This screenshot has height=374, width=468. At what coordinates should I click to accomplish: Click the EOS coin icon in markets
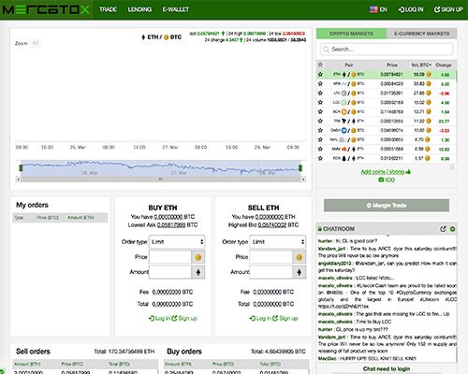tap(344, 158)
